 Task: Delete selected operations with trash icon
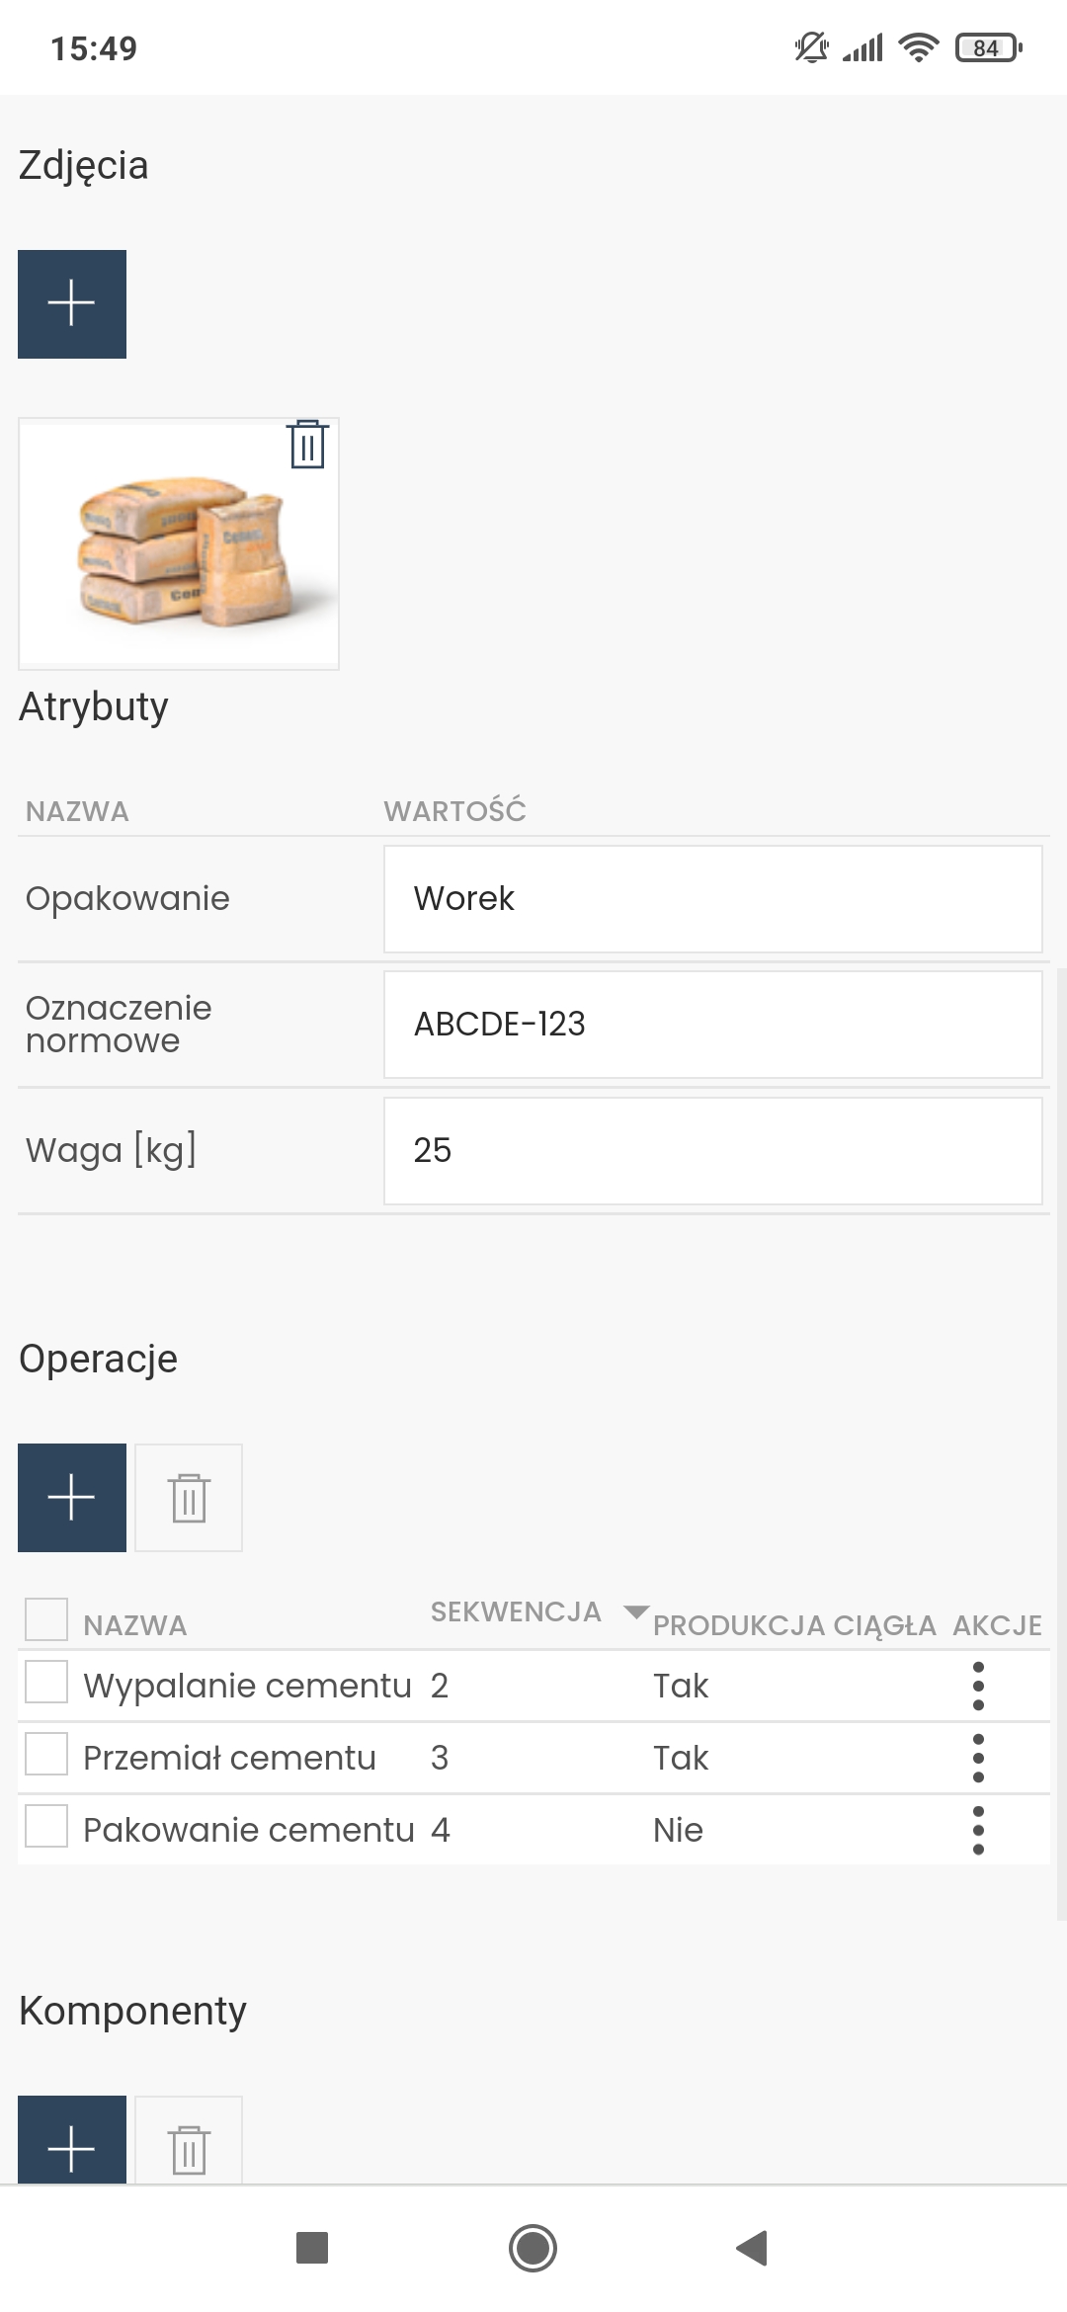189,1498
